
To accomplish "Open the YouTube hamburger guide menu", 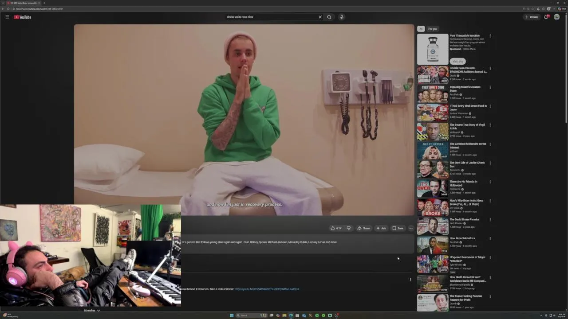I will pyautogui.click(x=7, y=17).
